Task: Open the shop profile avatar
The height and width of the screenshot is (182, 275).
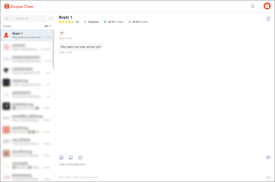Action: click(267, 6)
